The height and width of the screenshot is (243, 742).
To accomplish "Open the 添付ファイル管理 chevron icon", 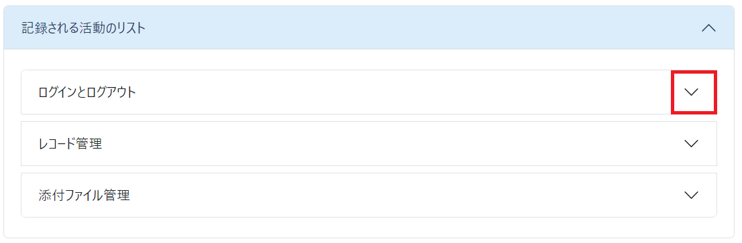I will [692, 195].
